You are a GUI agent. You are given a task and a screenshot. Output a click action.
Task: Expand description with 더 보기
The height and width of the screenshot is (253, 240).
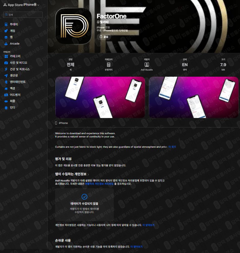tap(172, 147)
